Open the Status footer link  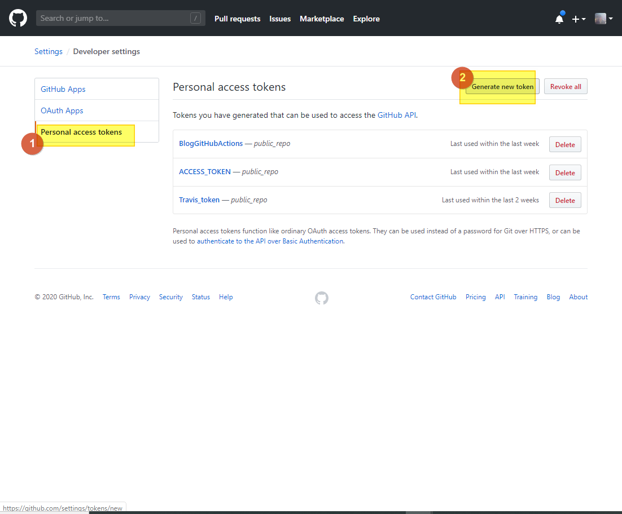pos(201,297)
